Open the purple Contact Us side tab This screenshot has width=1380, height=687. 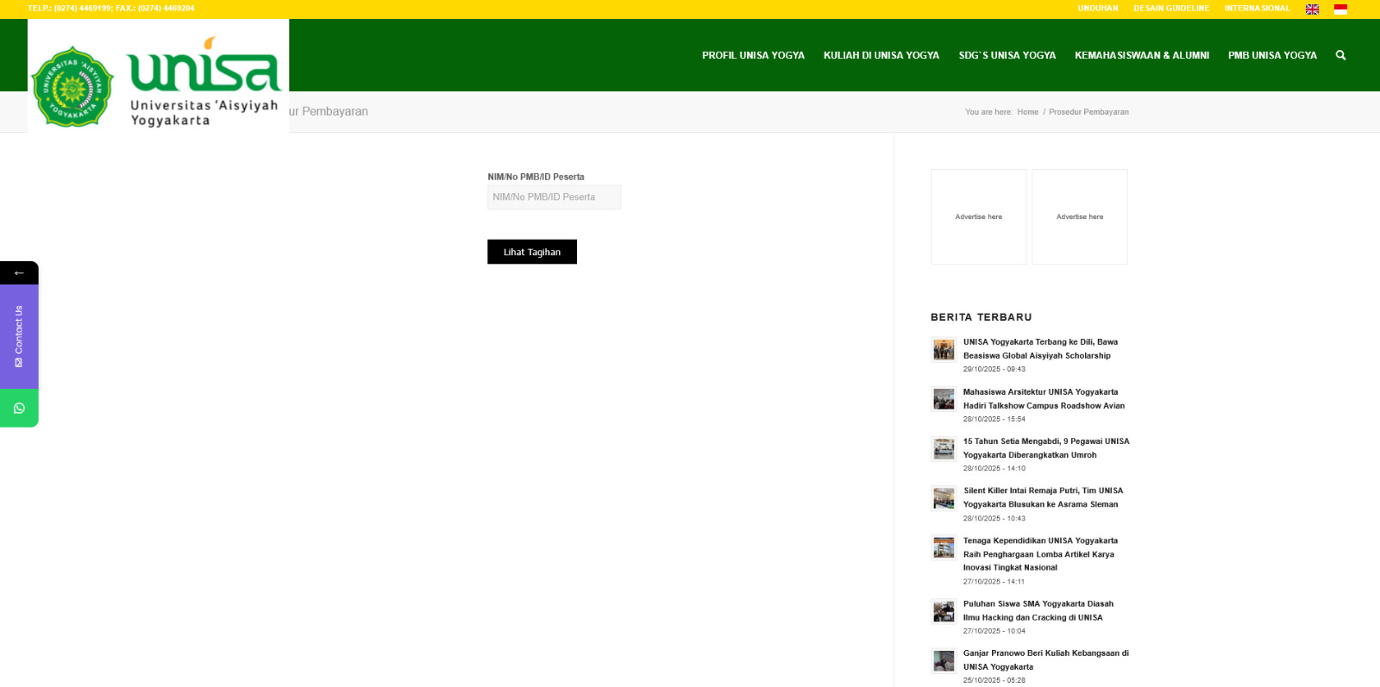pyautogui.click(x=19, y=336)
